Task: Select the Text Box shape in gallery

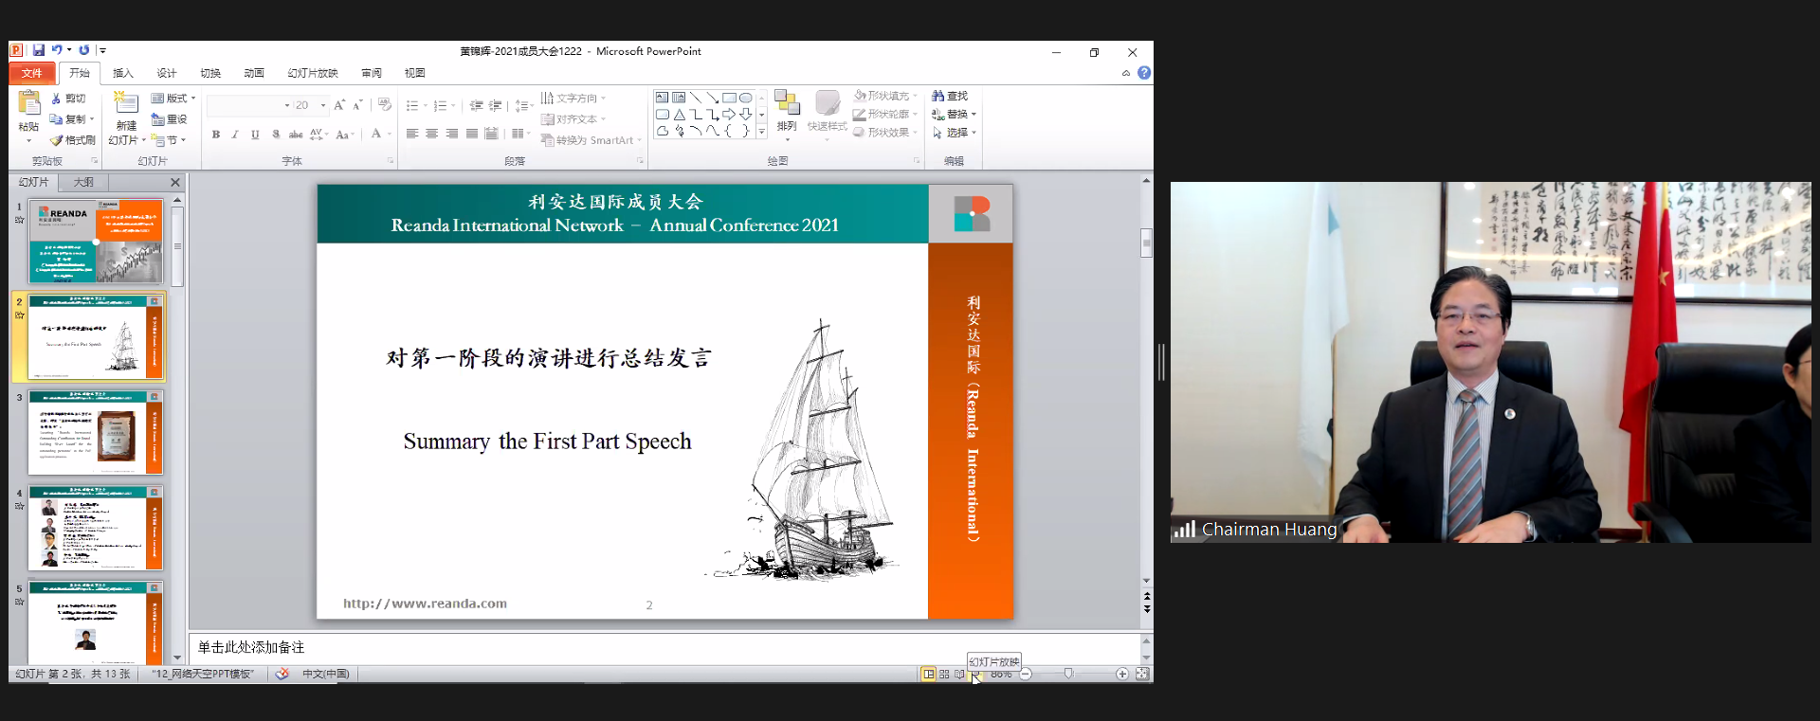Action: pos(663,98)
